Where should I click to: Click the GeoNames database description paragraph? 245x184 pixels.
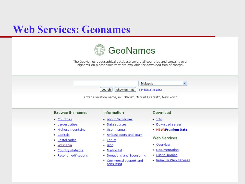point(130,63)
